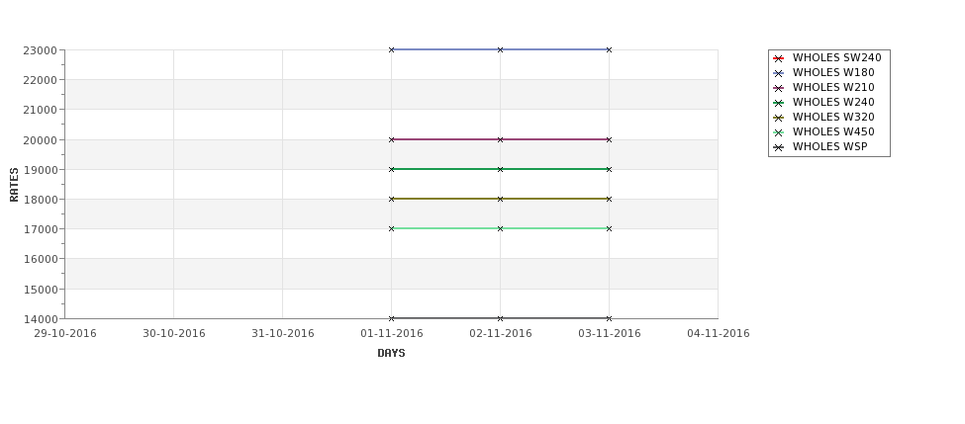
Task: Click the WHOLES SW240 legend marker icon
Action: click(779, 58)
